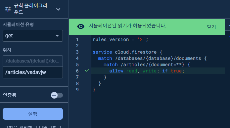Click the 인증됨 label
This screenshot has height=128, width=230.
(10, 95)
